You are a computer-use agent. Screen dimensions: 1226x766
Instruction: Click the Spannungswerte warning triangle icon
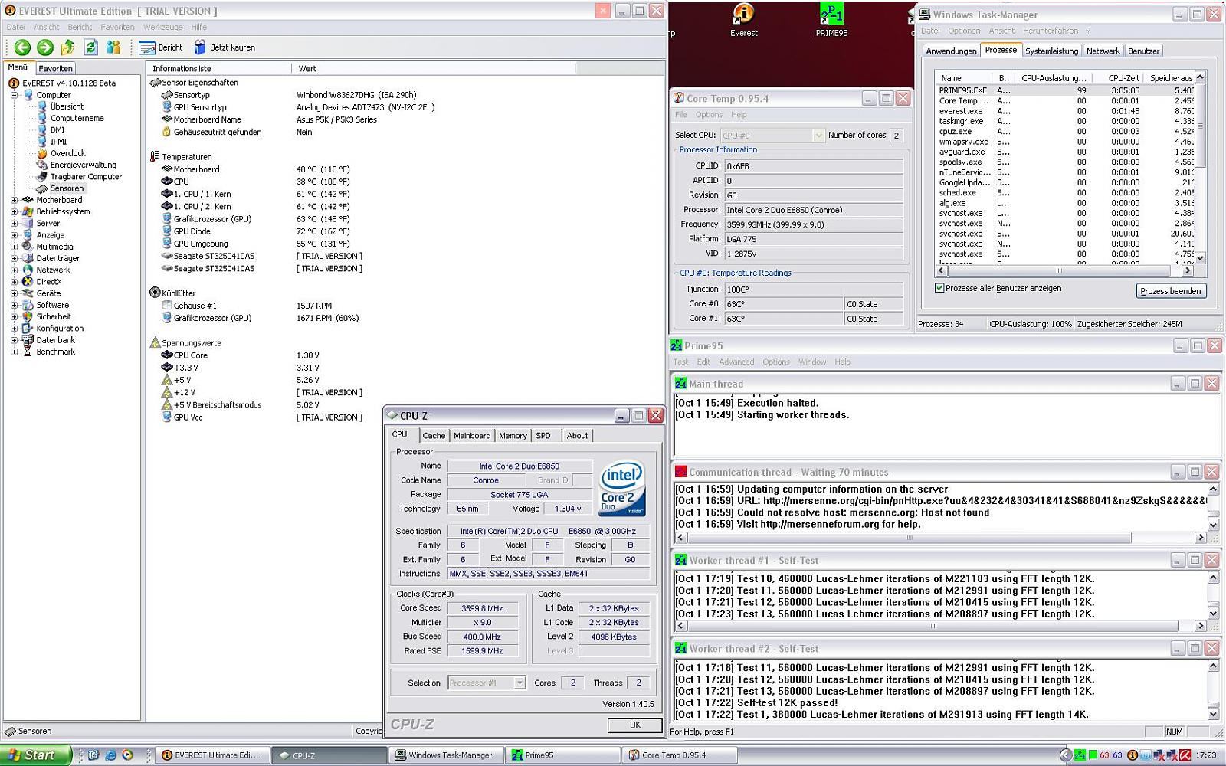[x=156, y=343]
